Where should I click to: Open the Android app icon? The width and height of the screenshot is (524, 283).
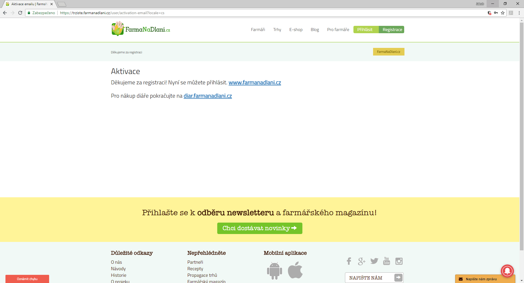pyautogui.click(x=274, y=270)
